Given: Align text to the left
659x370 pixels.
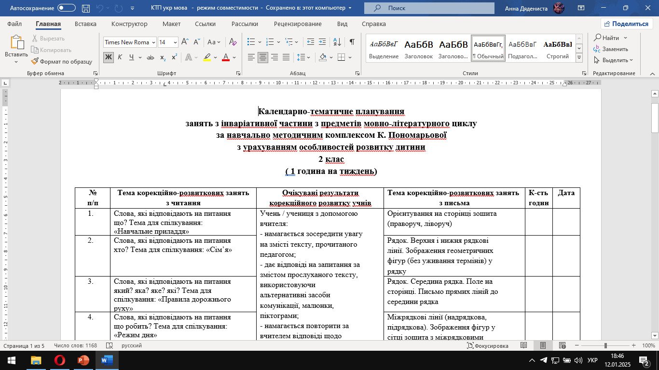Looking at the screenshot, I should pyautogui.click(x=251, y=57).
